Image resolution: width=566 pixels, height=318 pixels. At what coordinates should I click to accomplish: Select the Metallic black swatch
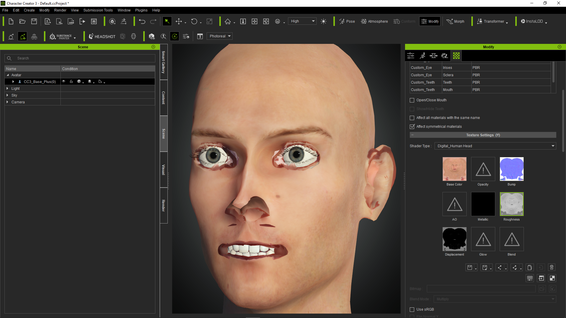483,204
